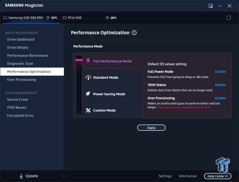Click Enable next to Over Provisioning setting
The width and height of the screenshot is (239, 182).
(x=220, y=98)
